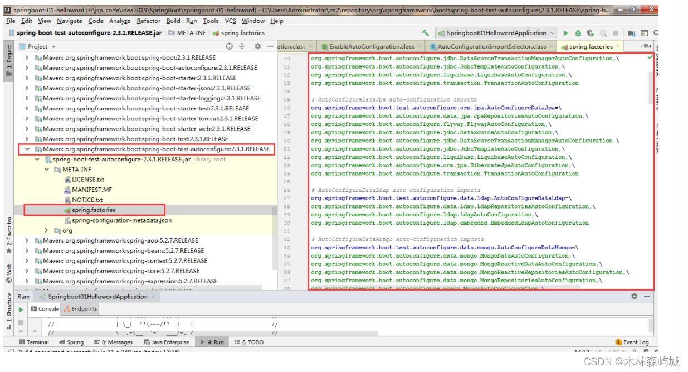The width and height of the screenshot is (688, 372).
Task: Open the run configuration dropdown
Action: 496,33
